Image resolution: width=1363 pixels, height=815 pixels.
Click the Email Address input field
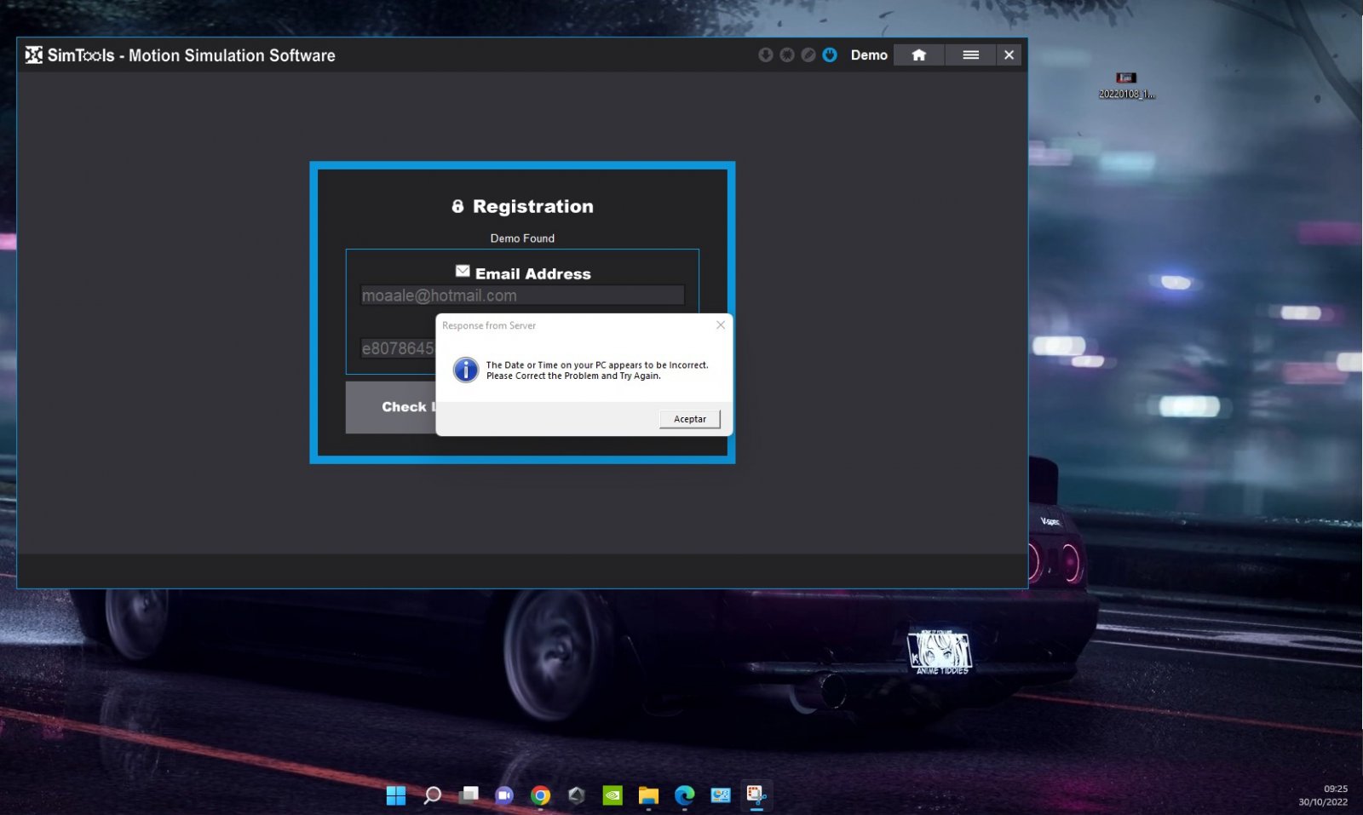522,296
